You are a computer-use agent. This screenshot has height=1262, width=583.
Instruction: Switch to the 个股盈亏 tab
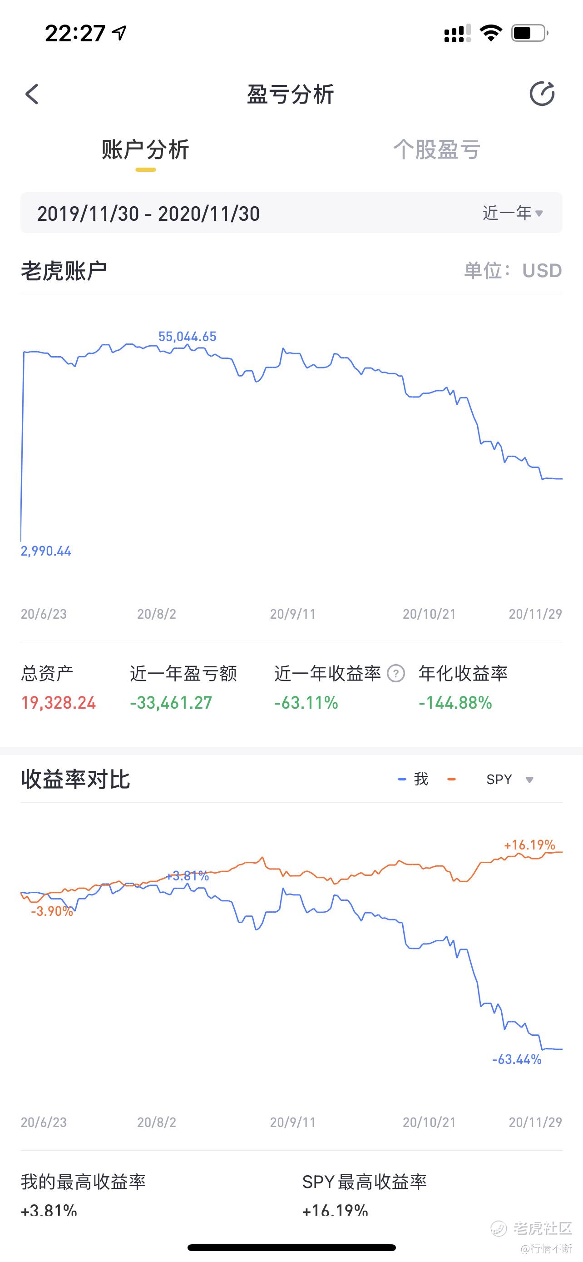[x=437, y=149]
